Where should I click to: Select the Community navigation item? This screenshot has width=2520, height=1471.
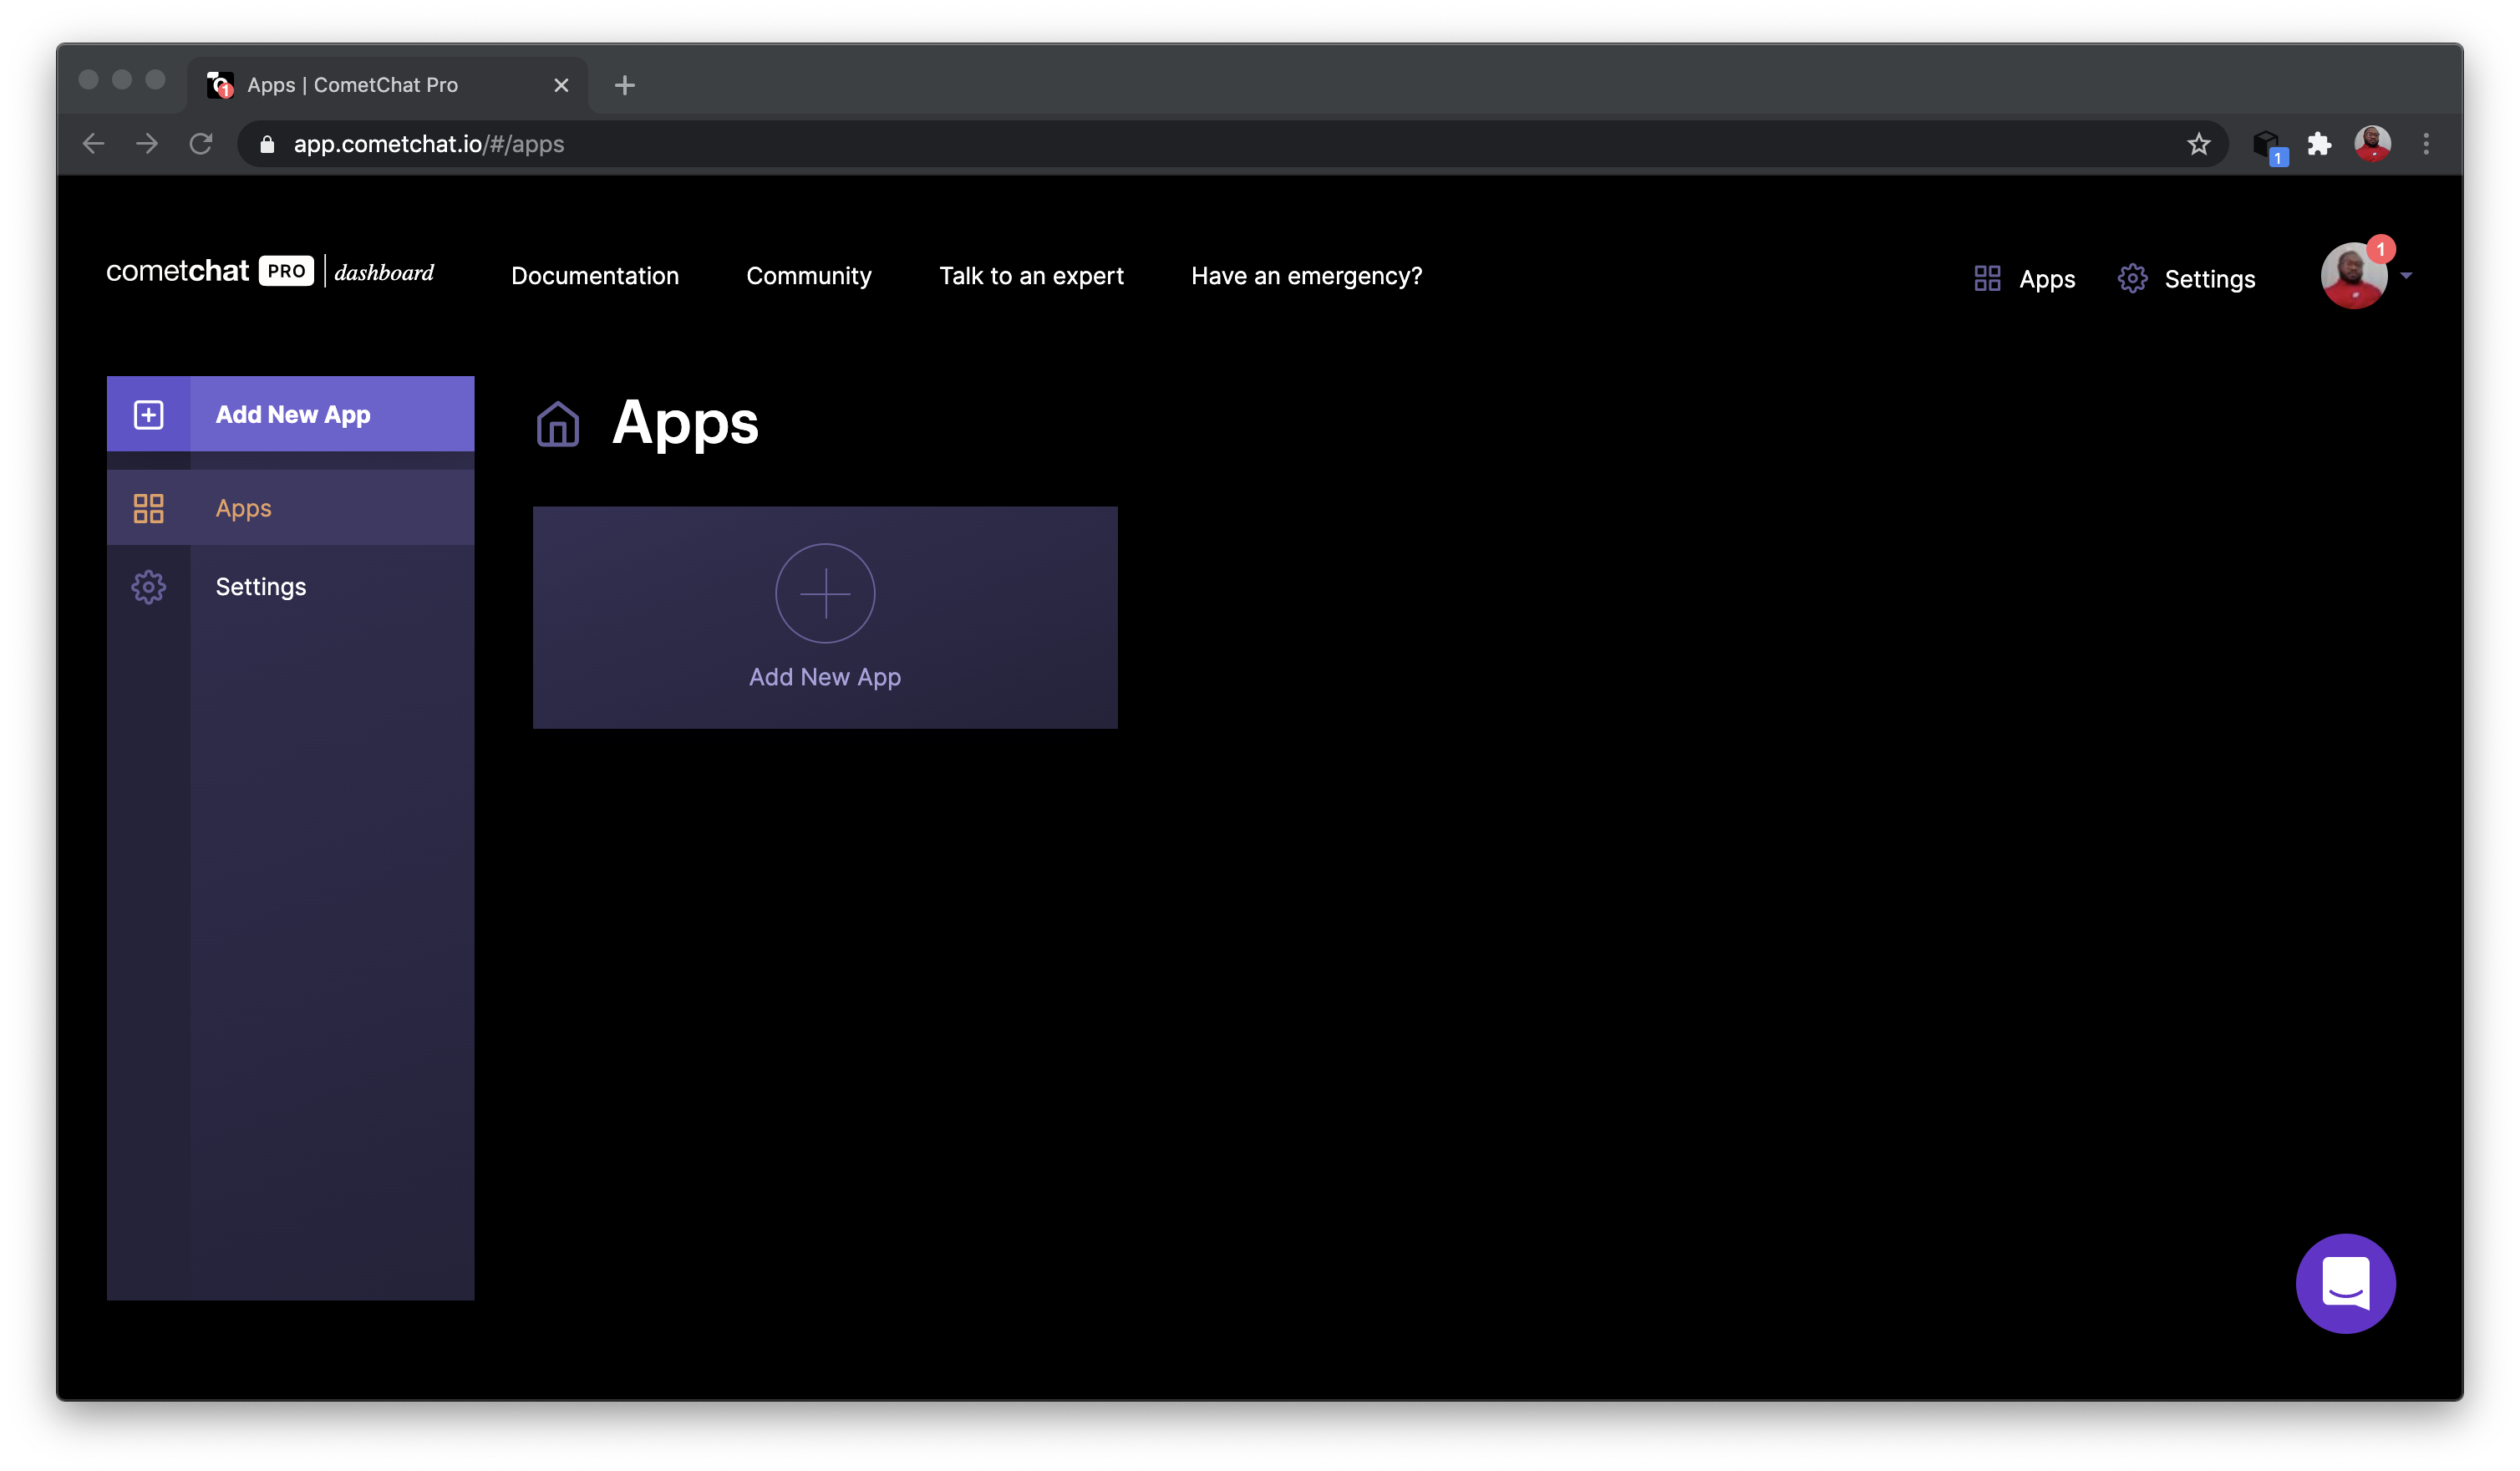point(809,277)
